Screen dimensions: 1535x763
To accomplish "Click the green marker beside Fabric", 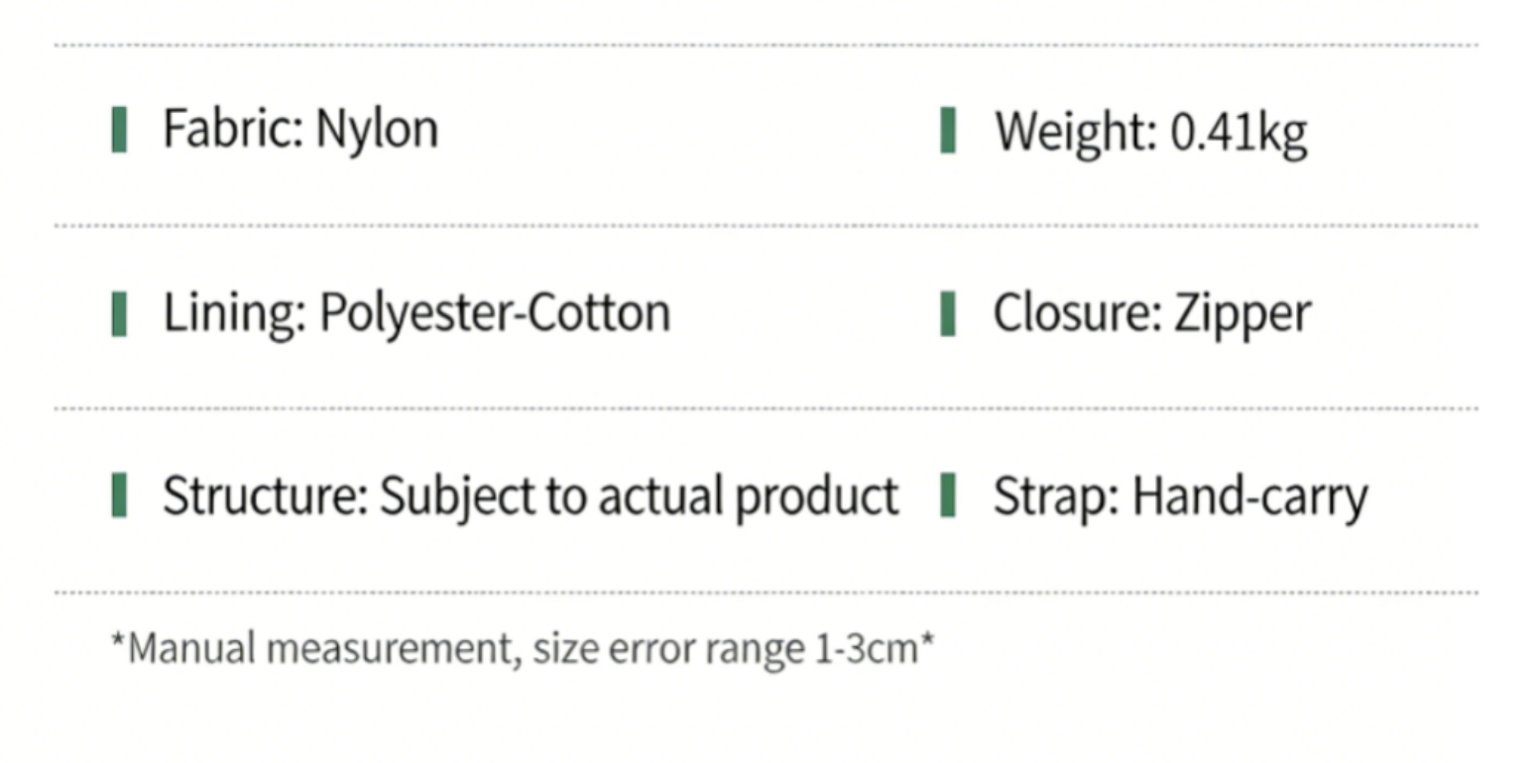I will pos(120,130).
